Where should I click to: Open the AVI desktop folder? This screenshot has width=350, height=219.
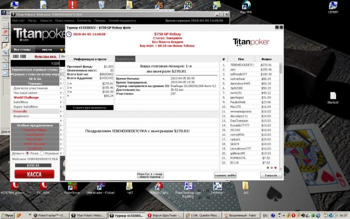pos(245,188)
